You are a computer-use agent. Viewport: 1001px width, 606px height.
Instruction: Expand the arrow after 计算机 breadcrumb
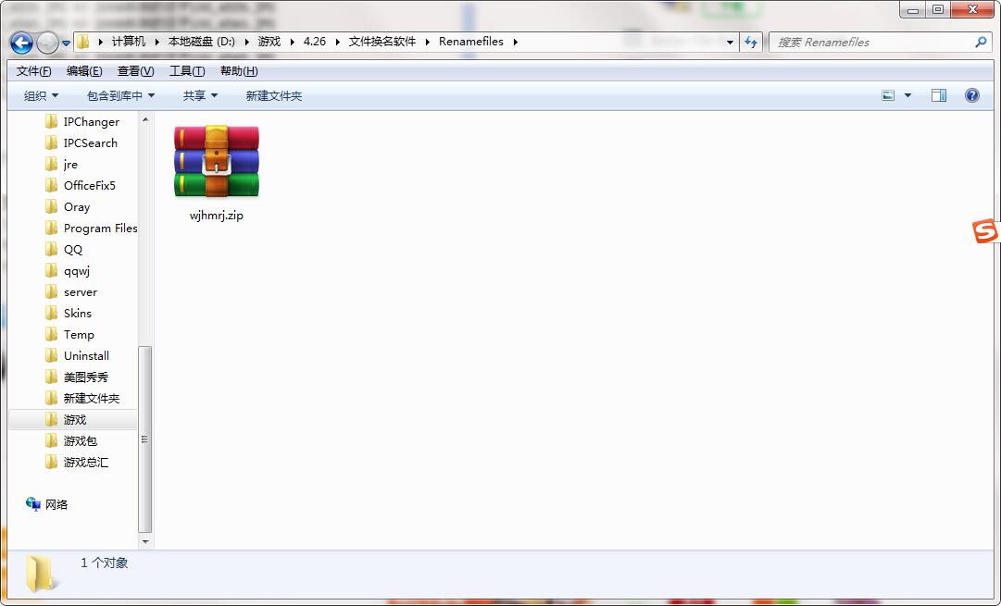[x=157, y=43]
